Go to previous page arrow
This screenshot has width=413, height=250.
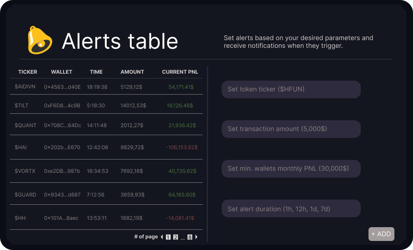click(162, 237)
